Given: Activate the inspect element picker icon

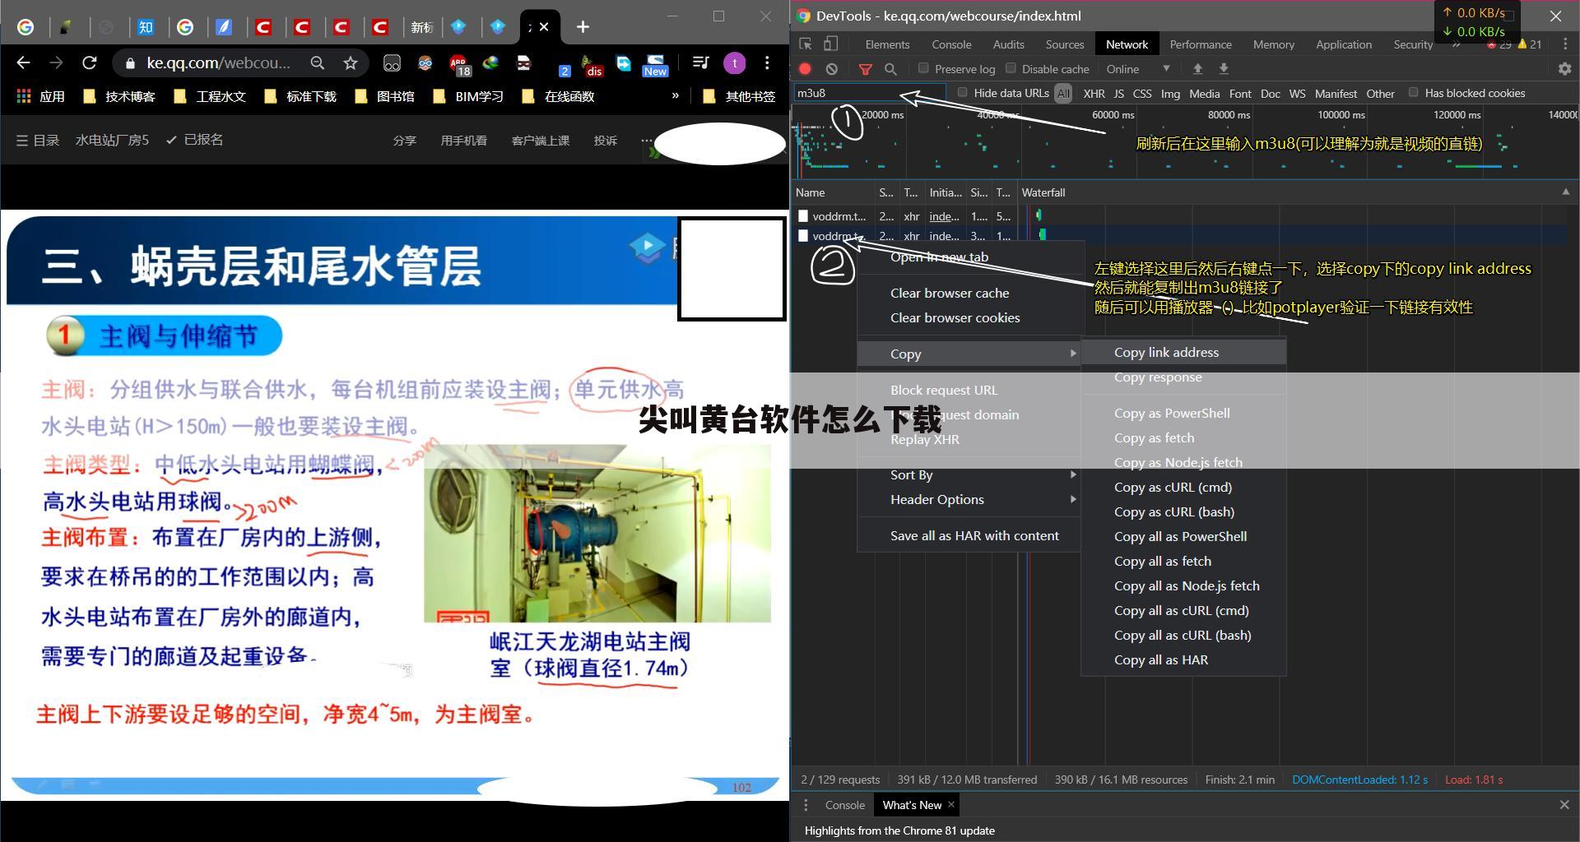Looking at the screenshot, I should tap(806, 44).
